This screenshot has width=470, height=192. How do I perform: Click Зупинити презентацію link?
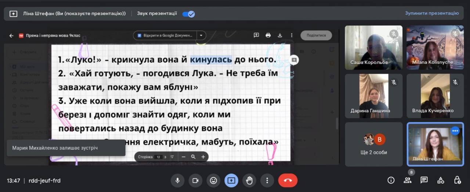coord(432,13)
